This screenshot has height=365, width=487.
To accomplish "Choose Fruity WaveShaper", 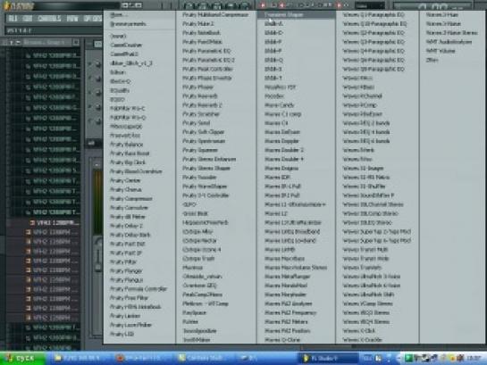I will pyautogui.click(x=205, y=187).
